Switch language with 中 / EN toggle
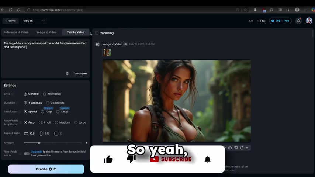The image size is (315, 177). (x=261, y=21)
